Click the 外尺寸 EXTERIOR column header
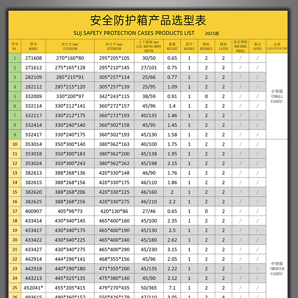 [114, 46]
